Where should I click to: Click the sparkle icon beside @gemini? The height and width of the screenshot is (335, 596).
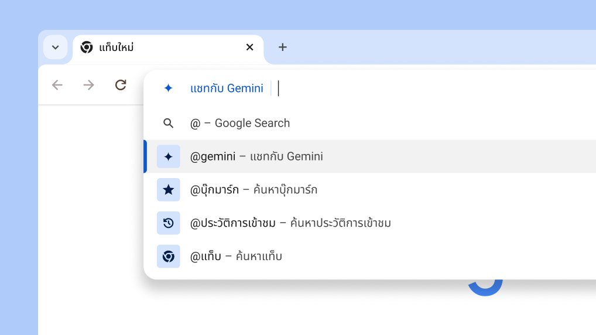click(169, 156)
